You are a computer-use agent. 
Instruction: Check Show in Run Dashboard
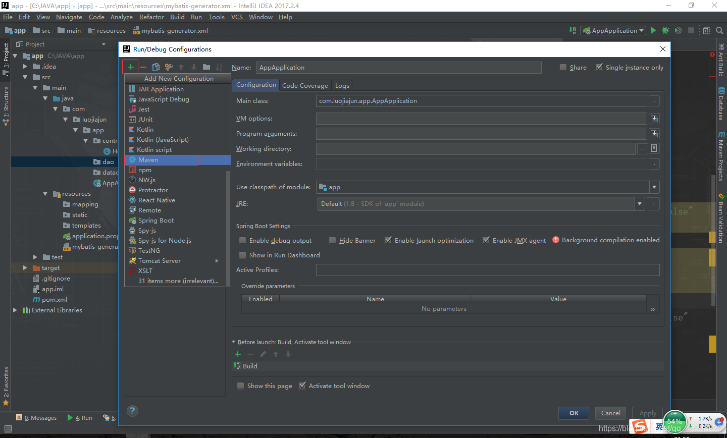(243, 255)
